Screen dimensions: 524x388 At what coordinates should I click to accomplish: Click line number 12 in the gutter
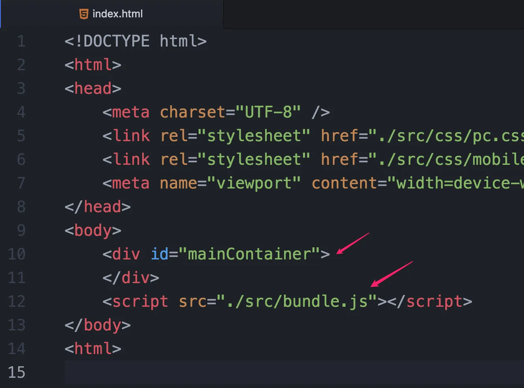pyautogui.click(x=17, y=302)
